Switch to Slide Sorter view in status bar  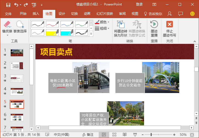click(x=114, y=135)
